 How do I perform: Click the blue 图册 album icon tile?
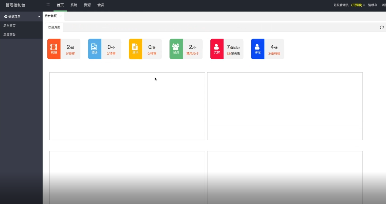click(94, 49)
